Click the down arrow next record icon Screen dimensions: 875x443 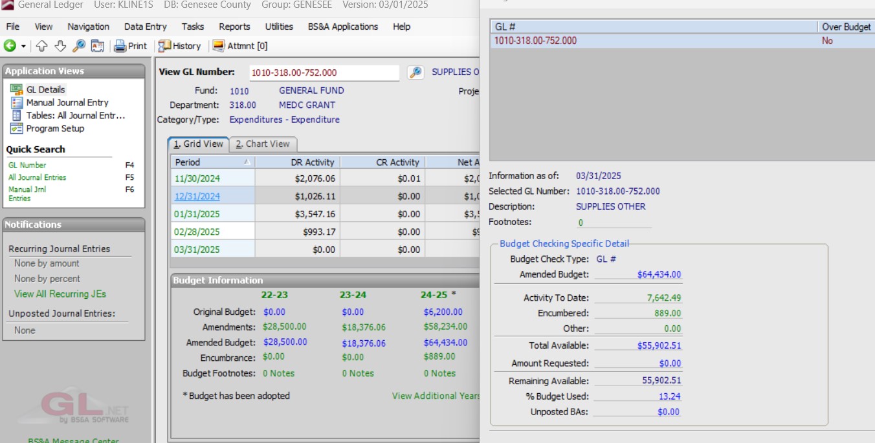[60, 46]
